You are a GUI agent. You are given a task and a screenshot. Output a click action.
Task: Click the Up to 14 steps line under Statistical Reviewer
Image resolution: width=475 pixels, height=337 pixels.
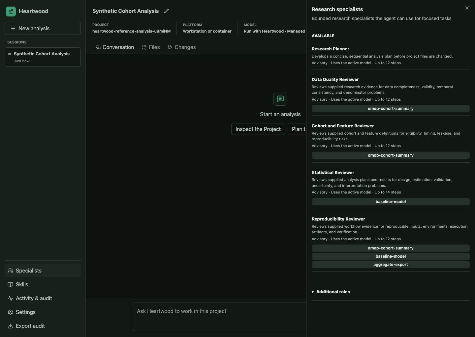coord(356,192)
